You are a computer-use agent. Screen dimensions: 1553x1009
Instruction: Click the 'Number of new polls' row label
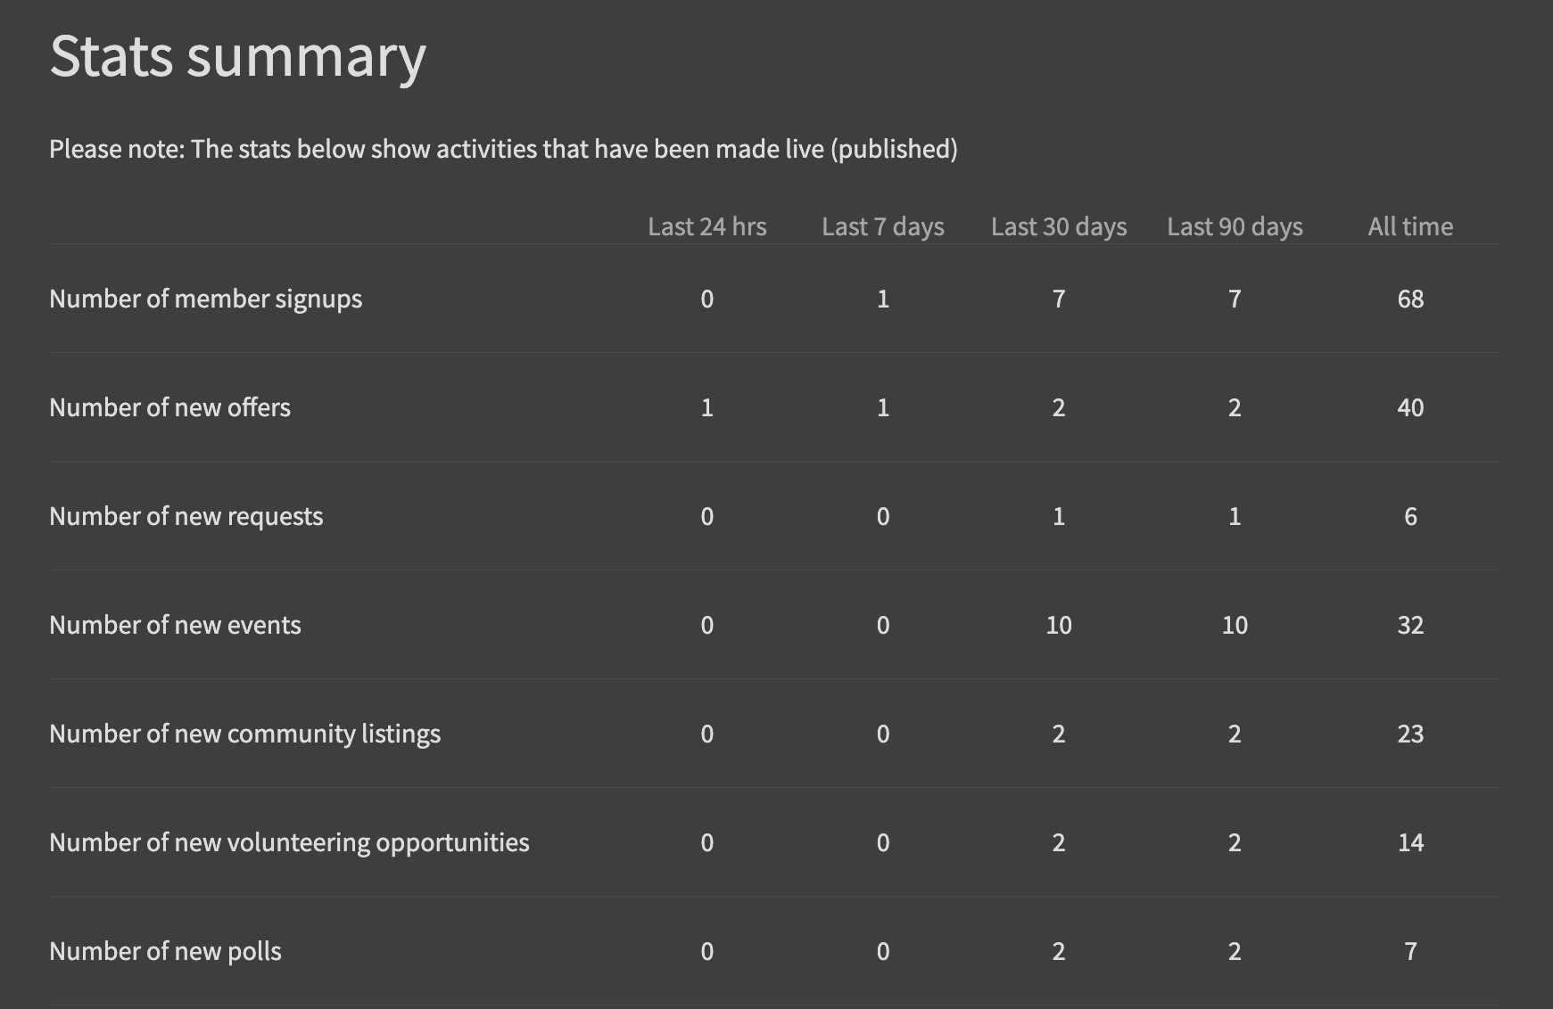165,951
